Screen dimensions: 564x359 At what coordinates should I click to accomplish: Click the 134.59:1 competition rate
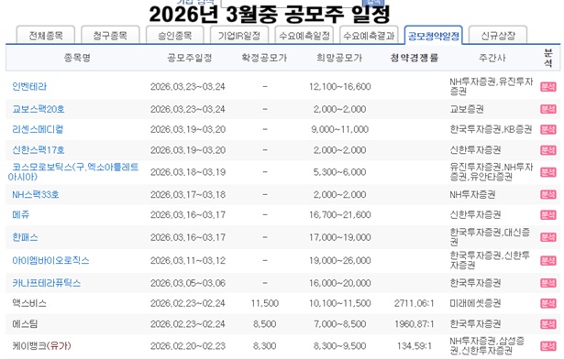[x=414, y=345]
